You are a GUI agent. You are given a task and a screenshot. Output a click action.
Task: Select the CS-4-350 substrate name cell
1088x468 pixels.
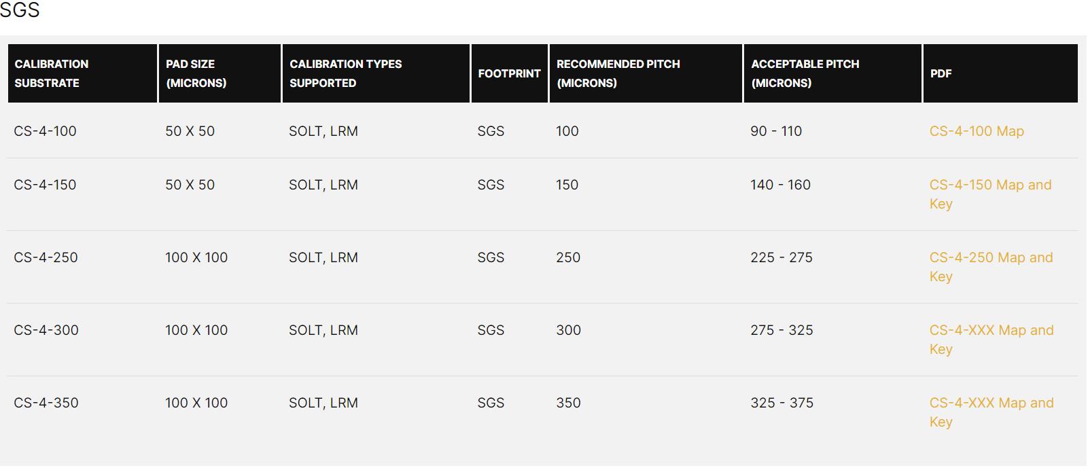tap(46, 403)
